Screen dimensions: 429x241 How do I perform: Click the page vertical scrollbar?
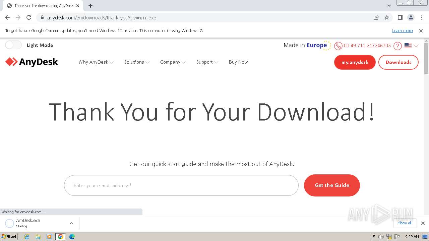coord(426,59)
